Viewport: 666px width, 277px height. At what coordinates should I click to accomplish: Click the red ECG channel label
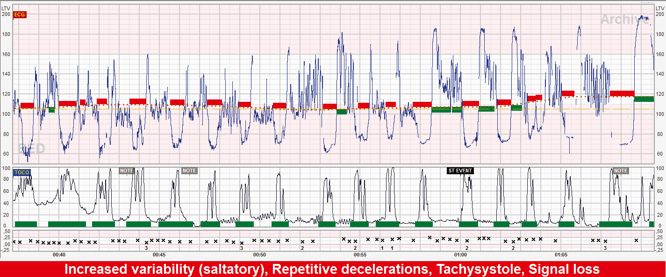coord(20,14)
